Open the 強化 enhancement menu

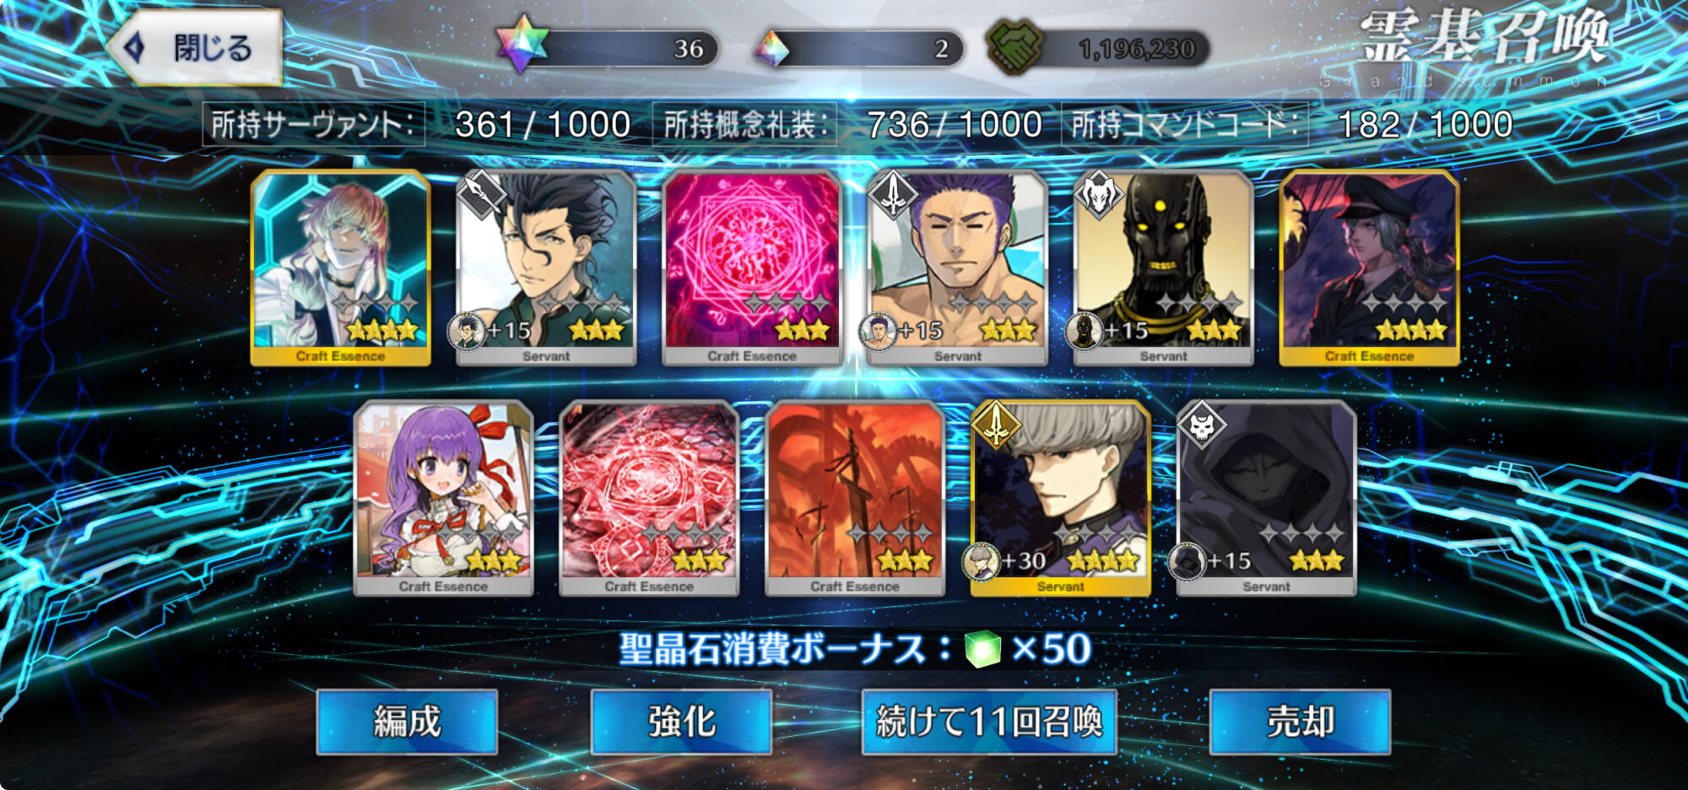681,722
